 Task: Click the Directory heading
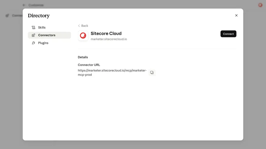point(39,16)
